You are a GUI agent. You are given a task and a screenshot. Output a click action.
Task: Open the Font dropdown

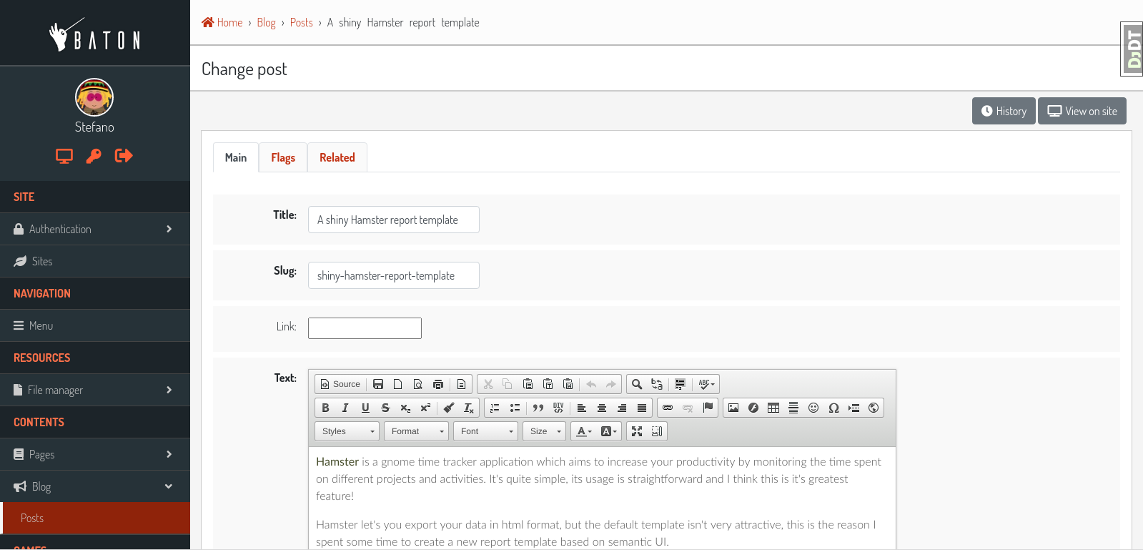pos(485,431)
